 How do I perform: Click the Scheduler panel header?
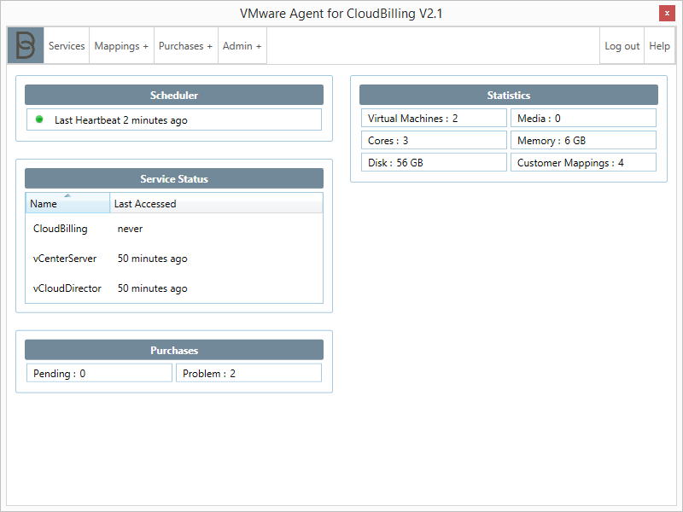pyautogui.click(x=173, y=95)
